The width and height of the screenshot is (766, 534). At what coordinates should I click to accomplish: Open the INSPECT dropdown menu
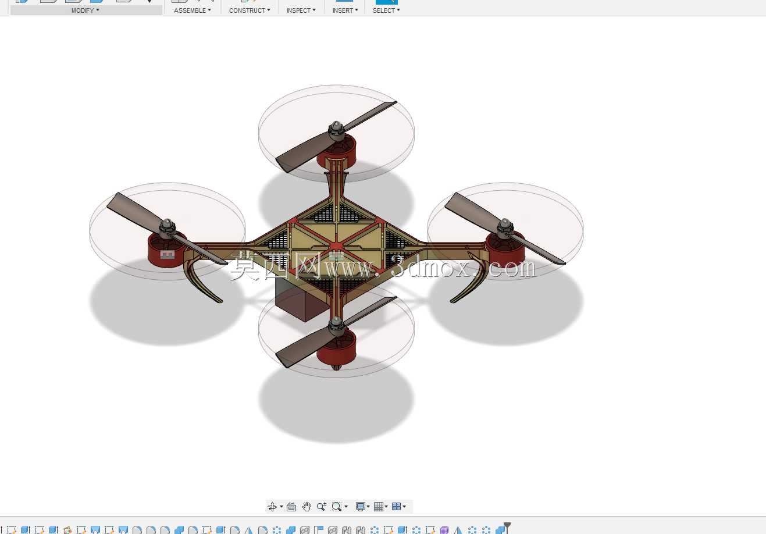click(301, 10)
